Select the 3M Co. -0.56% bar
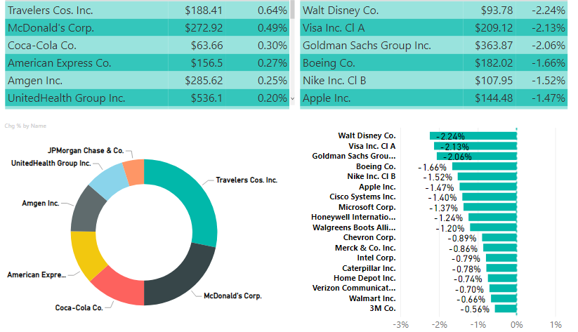The width and height of the screenshot is (578, 332). click(506, 308)
